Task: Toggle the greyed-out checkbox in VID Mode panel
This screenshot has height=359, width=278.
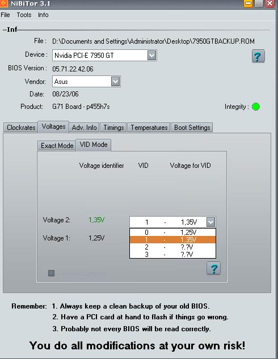Action: [x=51, y=273]
